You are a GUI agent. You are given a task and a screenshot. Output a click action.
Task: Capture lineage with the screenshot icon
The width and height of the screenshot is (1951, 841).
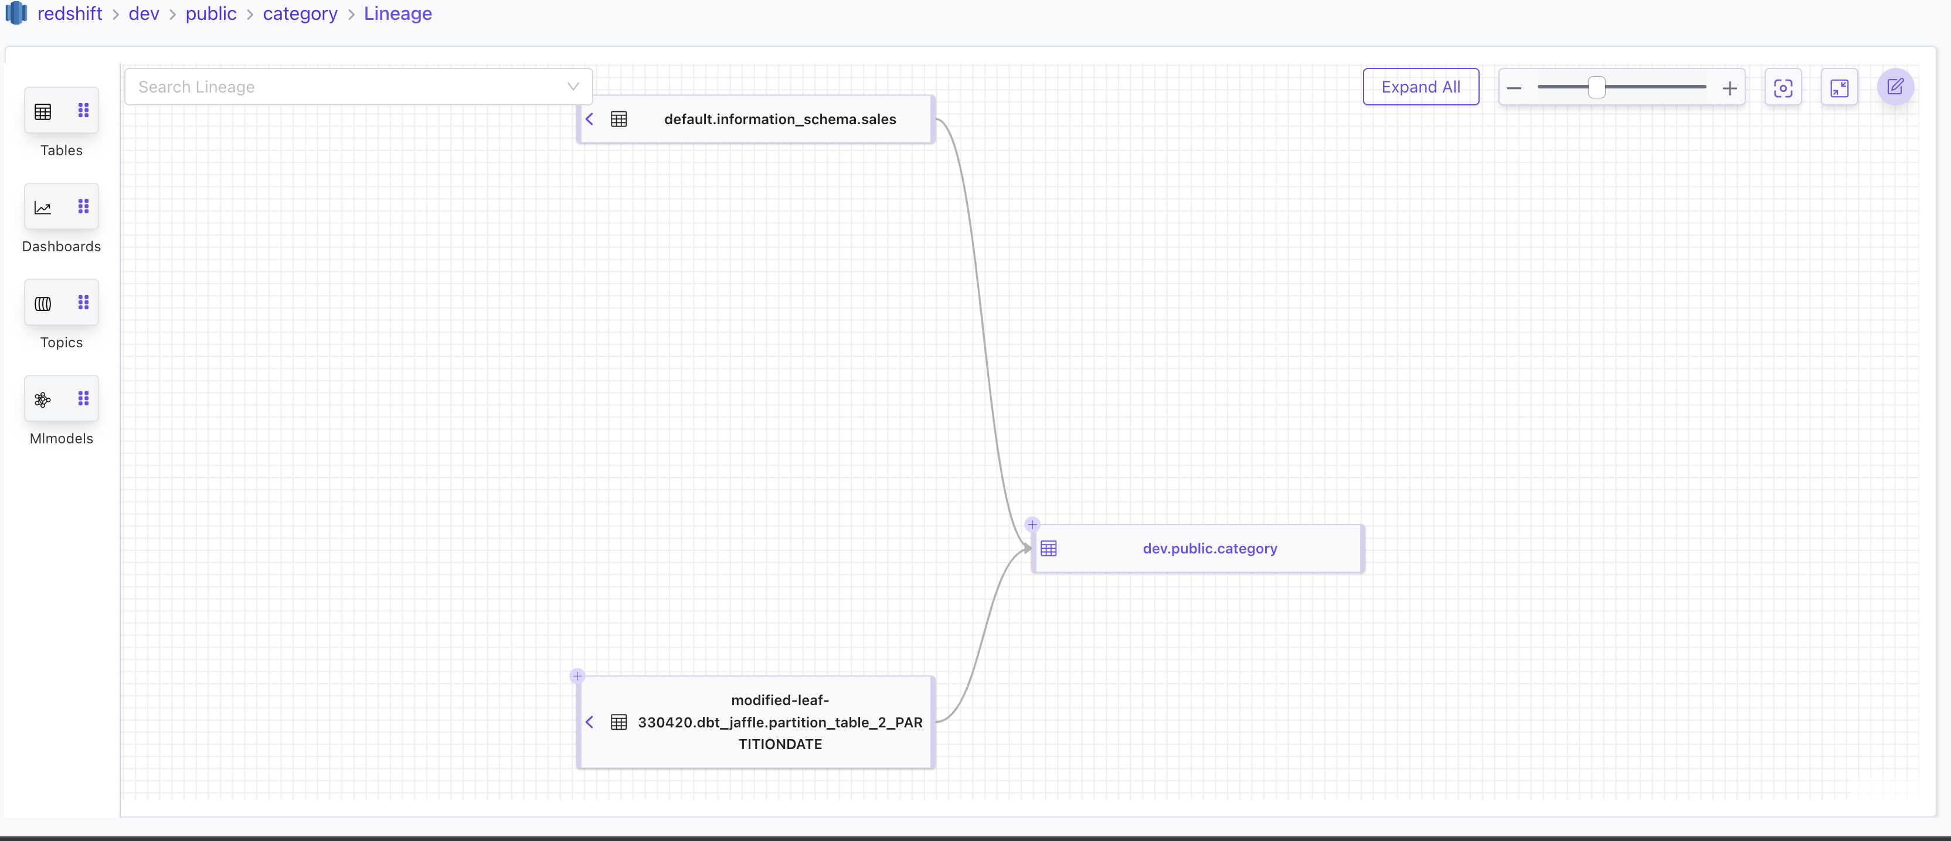click(x=1783, y=87)
